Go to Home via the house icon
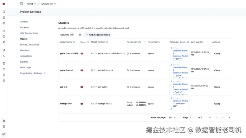 4,18
